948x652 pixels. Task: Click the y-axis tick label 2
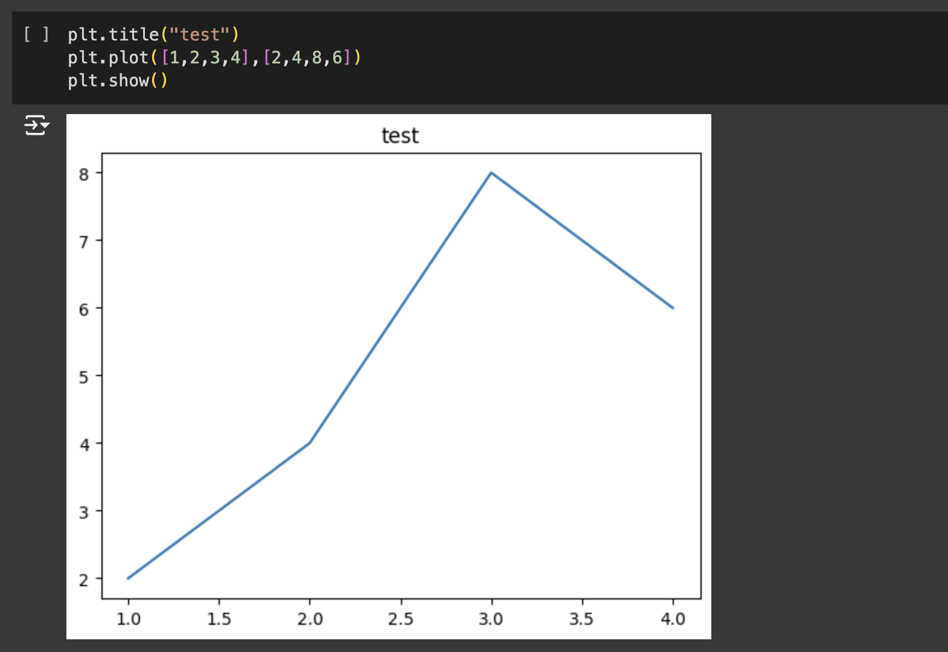click(84, 580)
